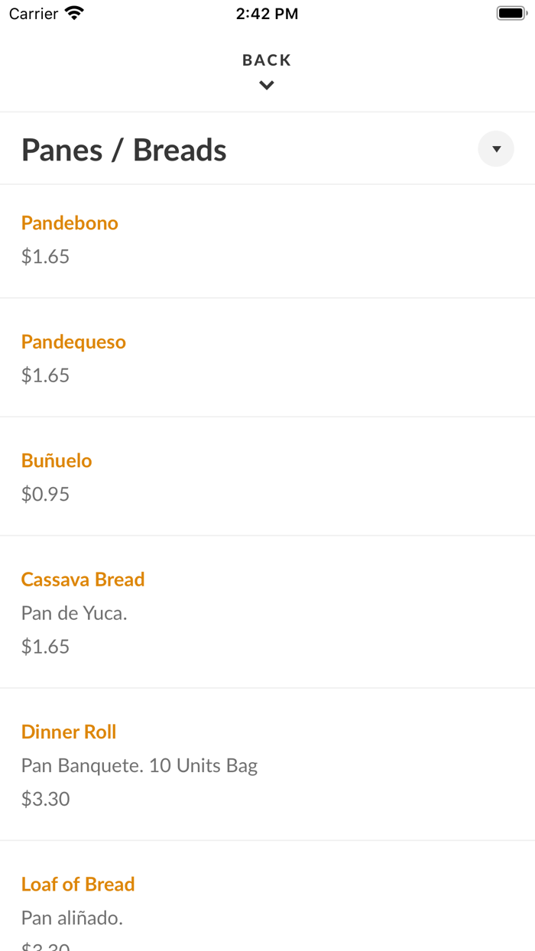Open the Pandequeso item
The image size is (535, 951).
tap(73, 342)
